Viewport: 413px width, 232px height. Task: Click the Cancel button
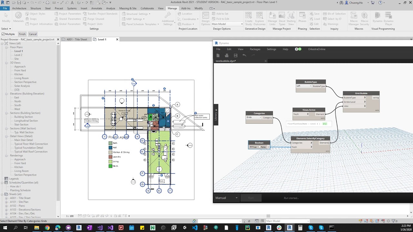point(33,34)
